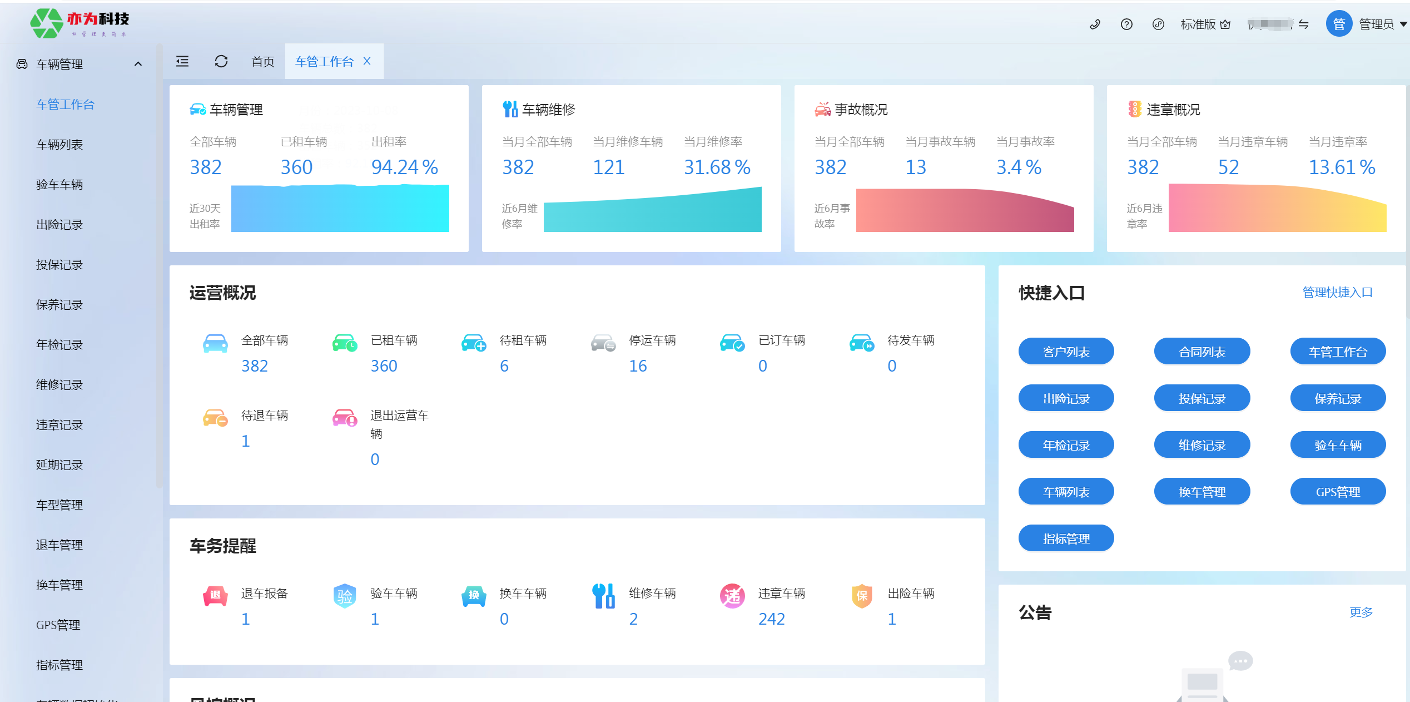Click the phone contact icon
Viewport: 1410px width, 702px height.
1095,24
